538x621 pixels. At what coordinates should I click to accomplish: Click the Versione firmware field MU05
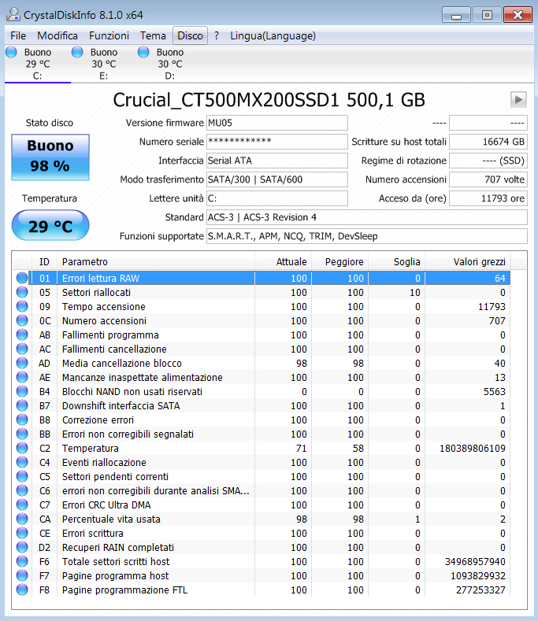coord(277,123)
